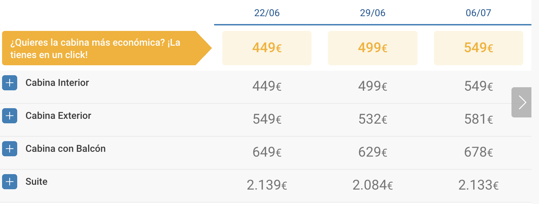
Task: Choose Cabina Exterior price 532€
Action: tap(372, 119)
